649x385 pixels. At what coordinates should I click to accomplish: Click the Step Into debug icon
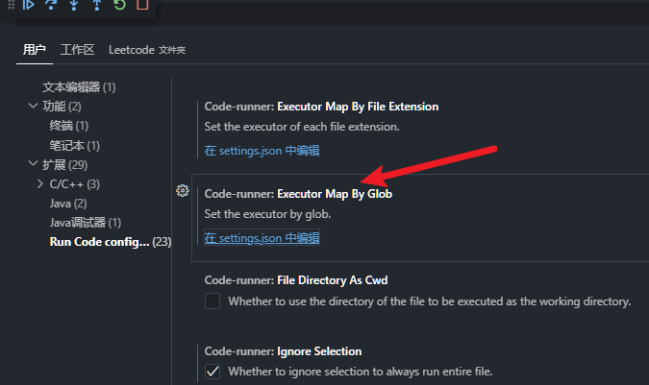[74, 5]
